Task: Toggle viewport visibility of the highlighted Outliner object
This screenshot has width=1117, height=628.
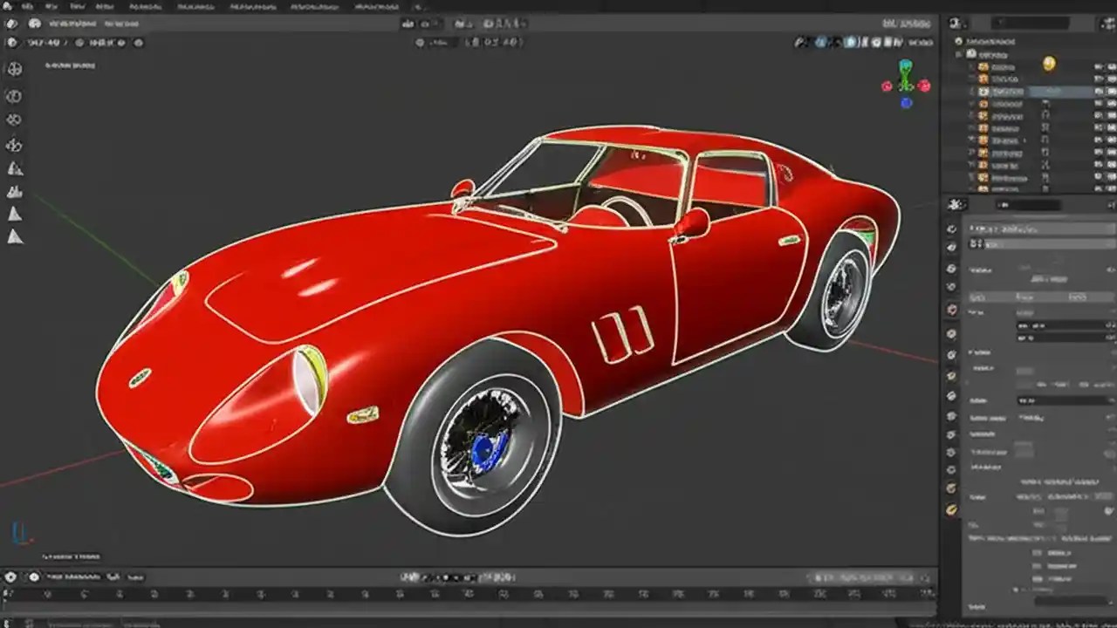Action: pyautogui.click(x=1096, y=90)
